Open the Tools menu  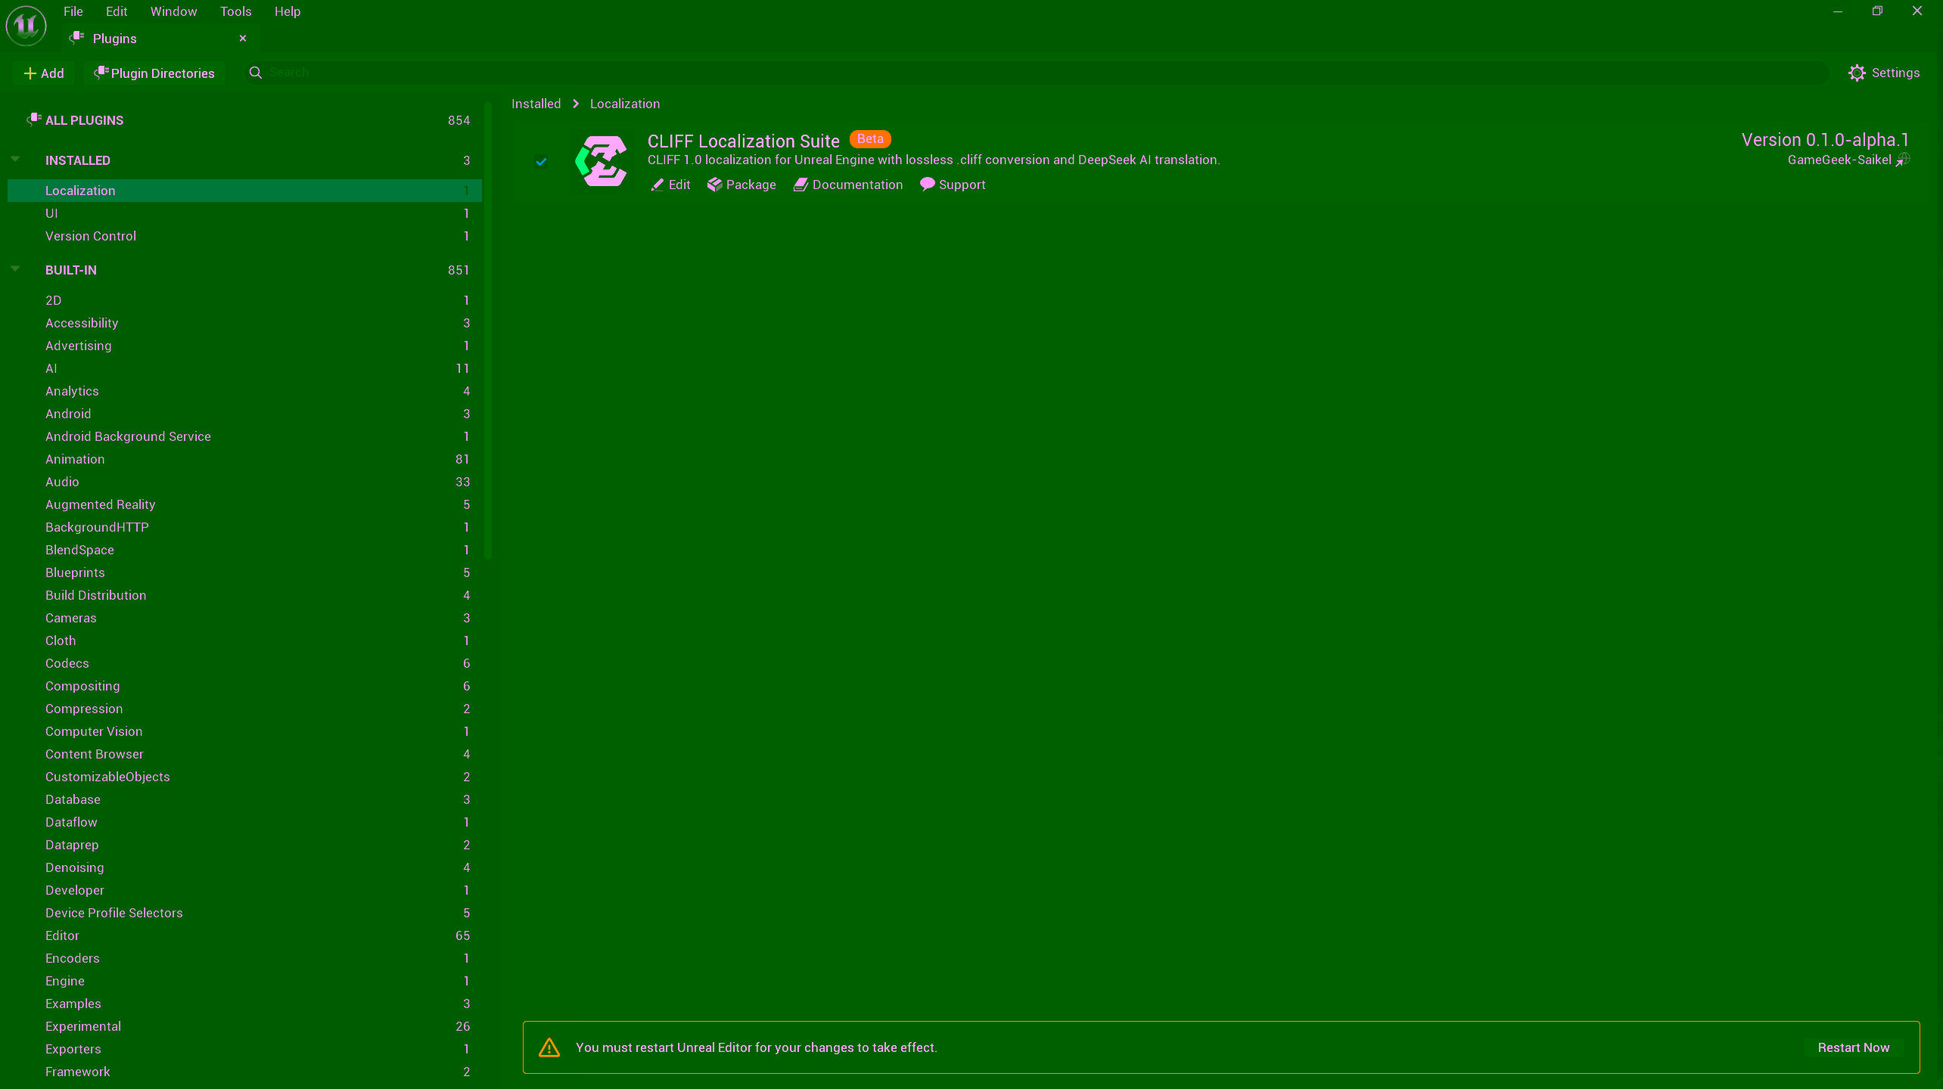click(235, 11)
